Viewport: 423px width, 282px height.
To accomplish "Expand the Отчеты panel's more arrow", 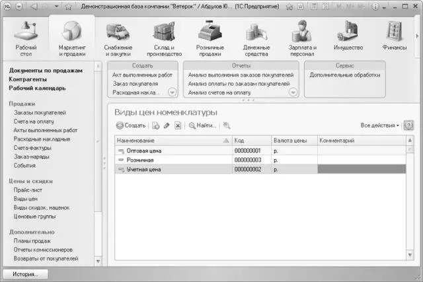I will click(293, 92).
